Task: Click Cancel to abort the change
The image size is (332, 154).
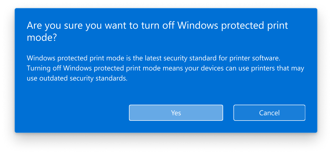Action: point(269,113)
